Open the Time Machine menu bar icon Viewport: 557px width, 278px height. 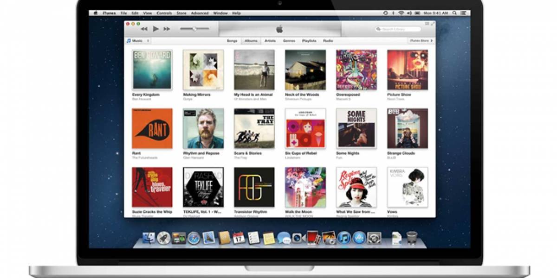[x=386, y=13]
